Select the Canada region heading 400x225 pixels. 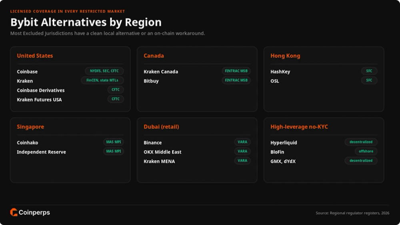(154, 56)
